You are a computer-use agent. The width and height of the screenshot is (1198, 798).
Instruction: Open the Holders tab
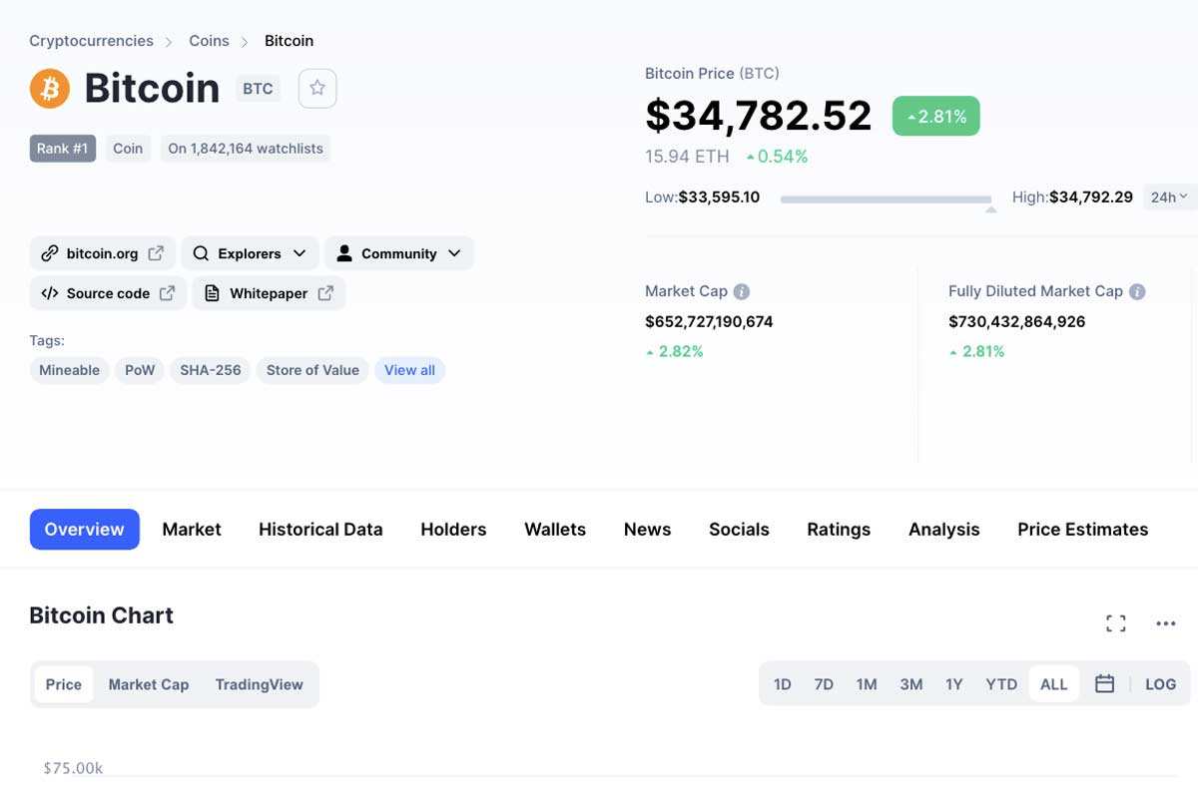coord(453,530)
